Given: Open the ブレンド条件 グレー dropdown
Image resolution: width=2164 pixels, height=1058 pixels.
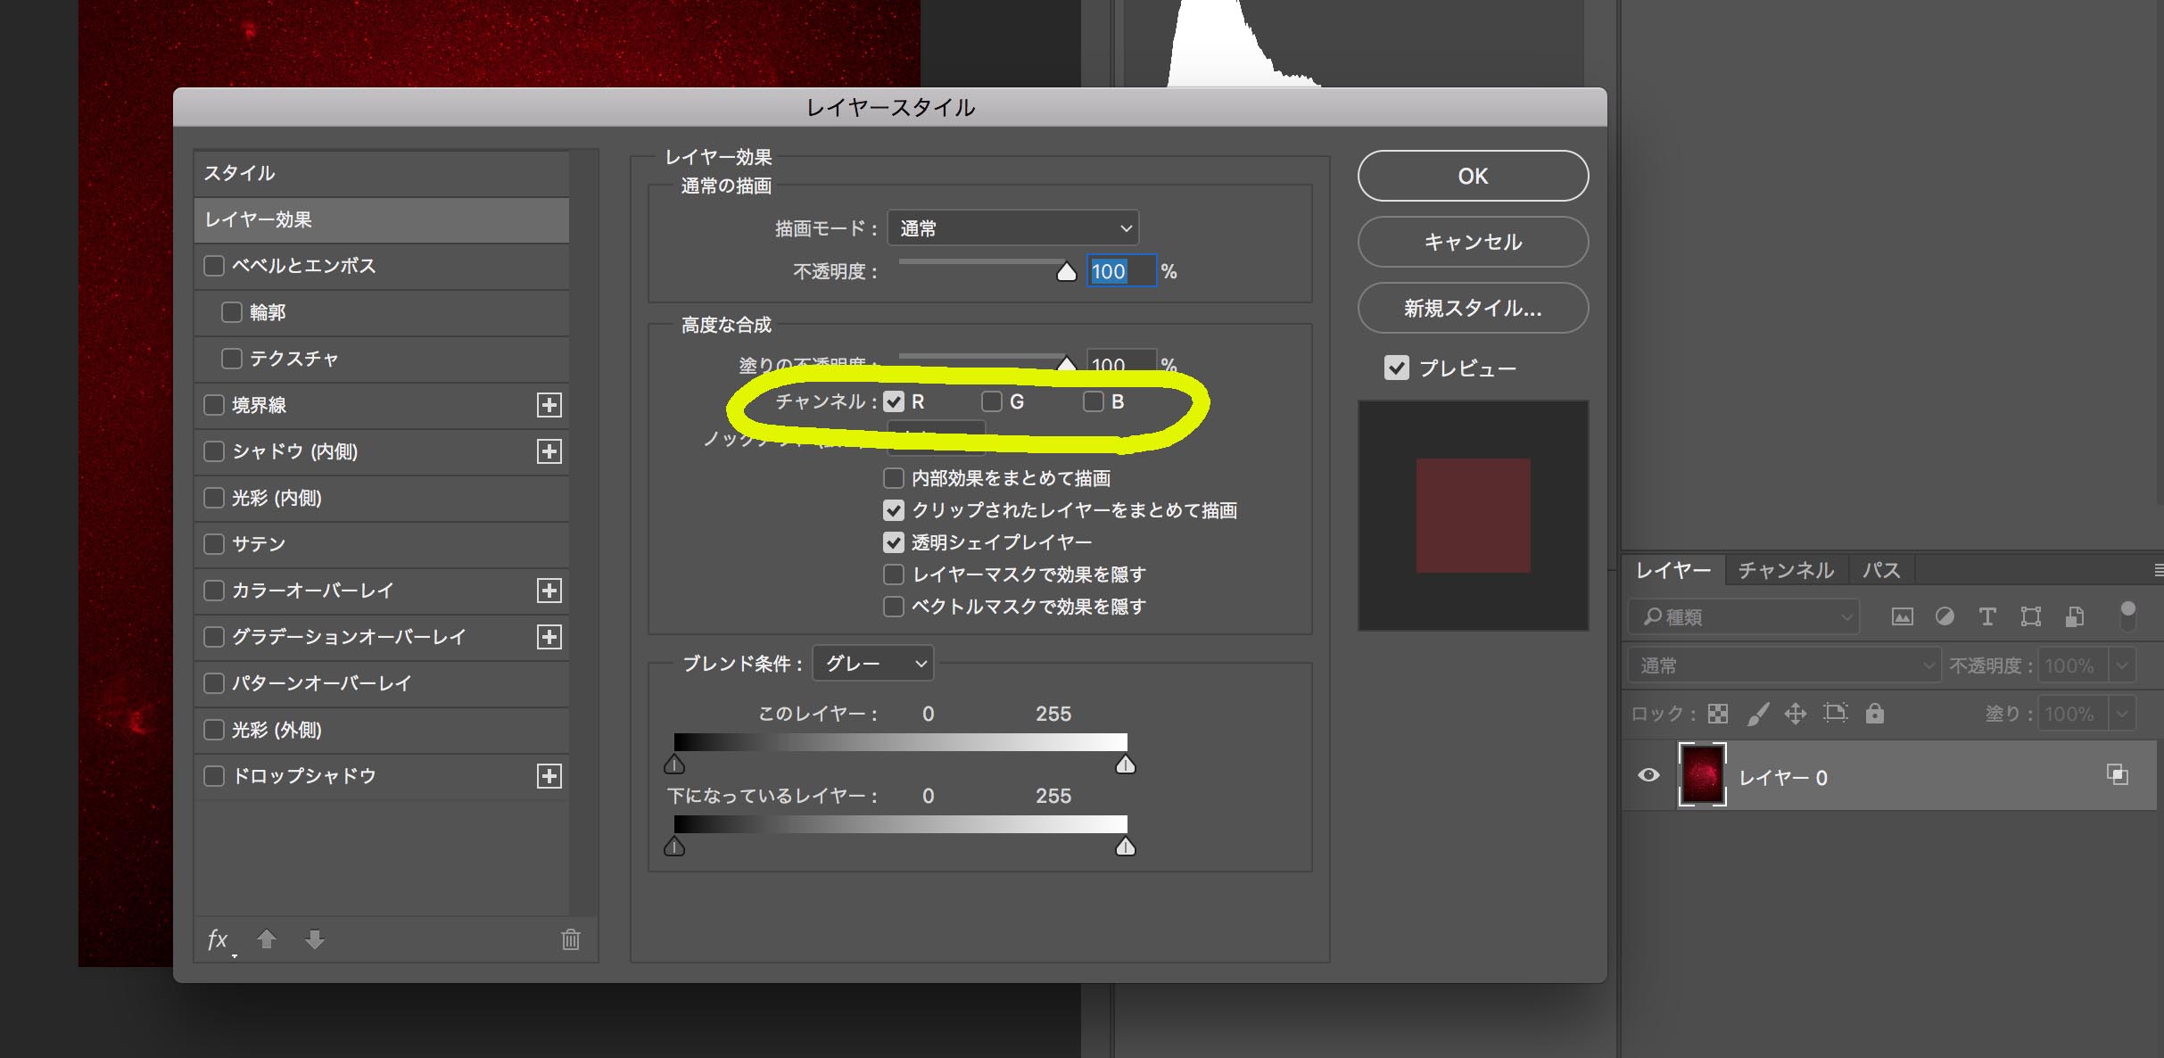Looking at the screenshot, I should (x=874, y=663).
